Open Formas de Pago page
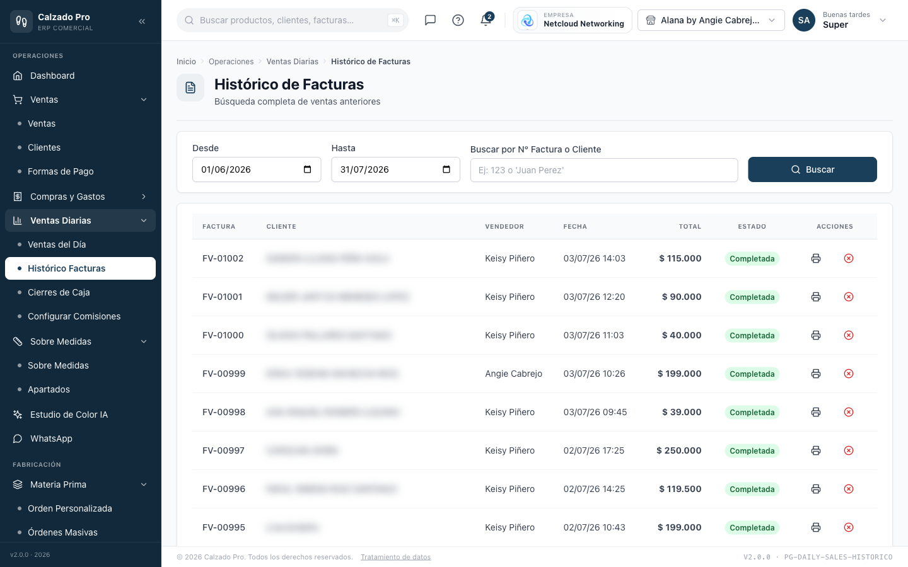908x567 pixels. (80, 171)
